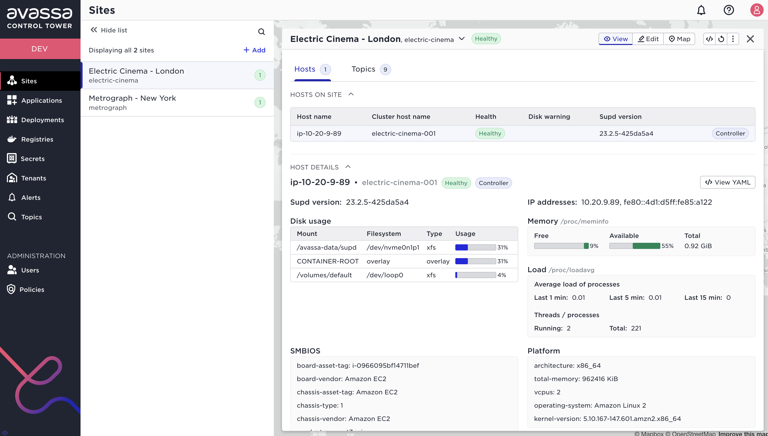
Task: Open Alerts in the sidebar
Action: (40, 197)
